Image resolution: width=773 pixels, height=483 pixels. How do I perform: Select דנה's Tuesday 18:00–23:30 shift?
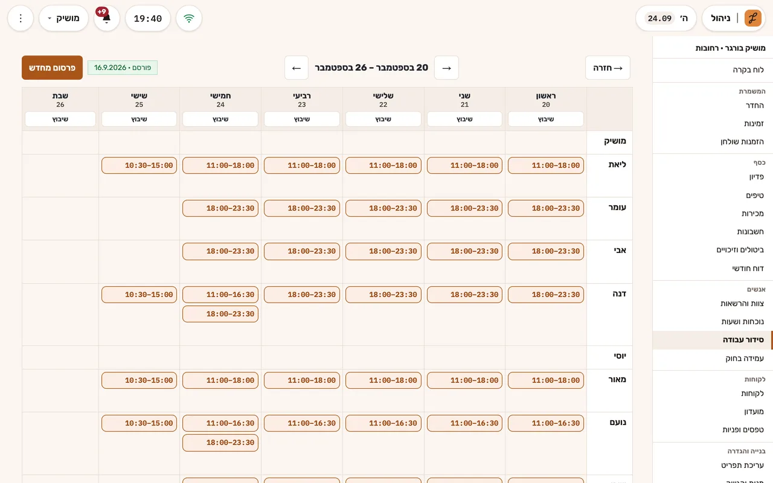pos(383,295)
